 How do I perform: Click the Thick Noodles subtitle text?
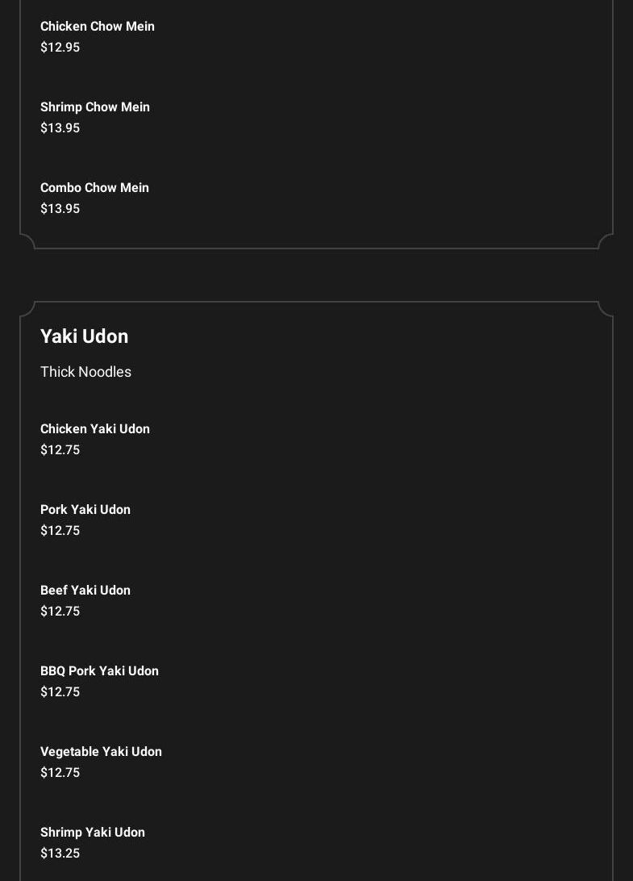[86, 372]
